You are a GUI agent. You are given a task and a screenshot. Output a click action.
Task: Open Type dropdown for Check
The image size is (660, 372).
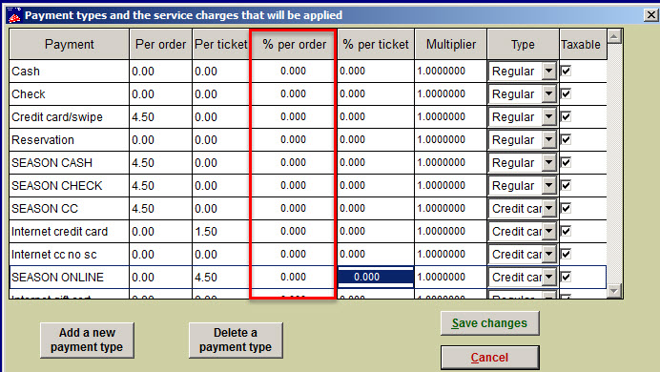pos(548,93)
